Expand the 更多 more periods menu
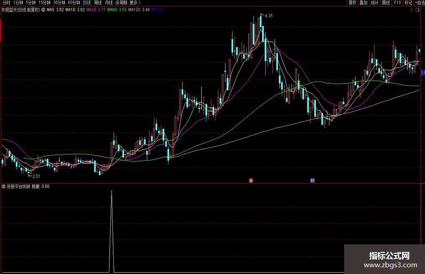Screen dimensions: 425x274 [135, 3]
